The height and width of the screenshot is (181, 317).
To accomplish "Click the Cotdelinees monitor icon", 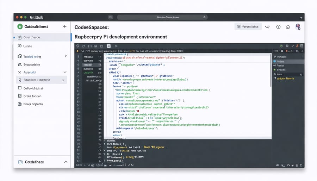I will [20, 162].
